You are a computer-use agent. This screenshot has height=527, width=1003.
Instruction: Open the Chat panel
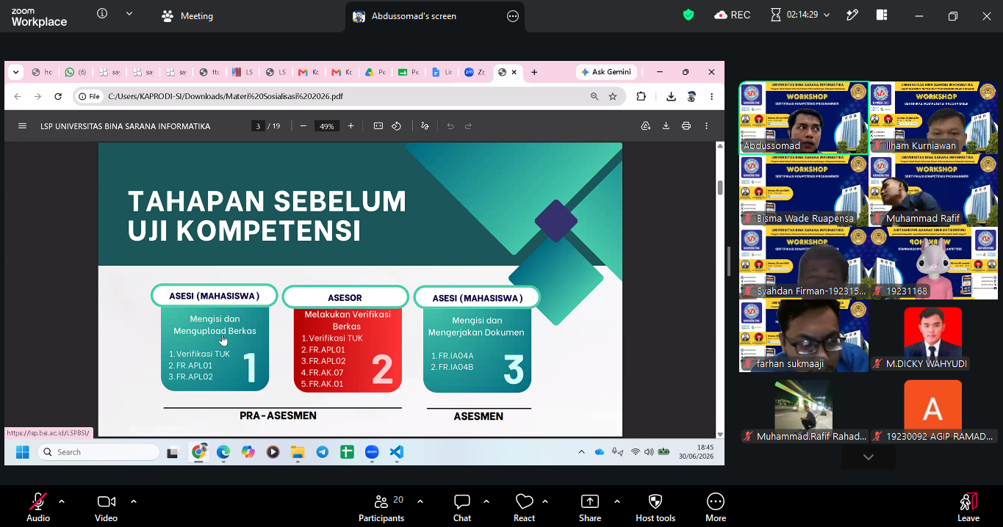coord(462,506)
